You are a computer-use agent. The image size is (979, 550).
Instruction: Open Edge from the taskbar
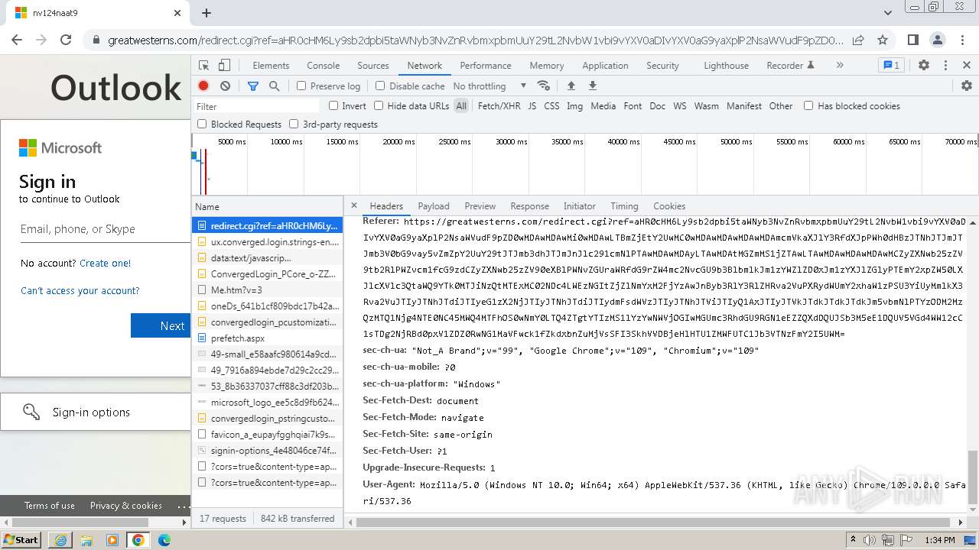[x=164, y=540]
